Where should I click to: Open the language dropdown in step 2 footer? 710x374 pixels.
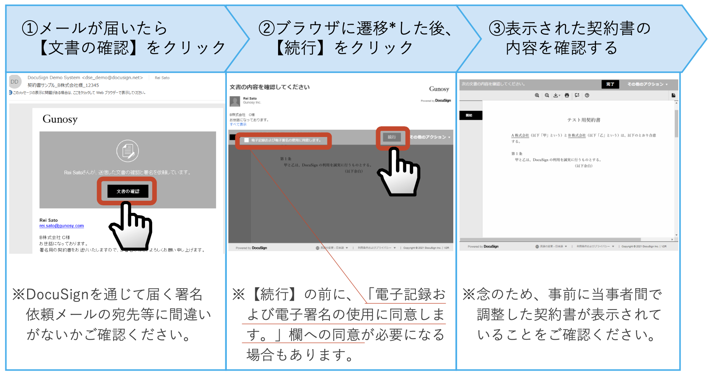pos(332,248)
